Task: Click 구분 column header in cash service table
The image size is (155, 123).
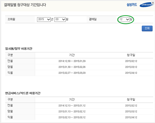Action: [x=10, y=99]
